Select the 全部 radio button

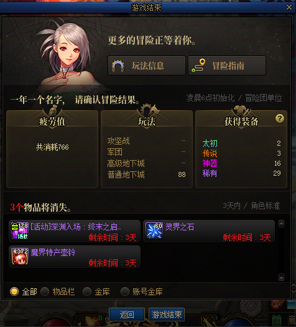pos(14,291)
